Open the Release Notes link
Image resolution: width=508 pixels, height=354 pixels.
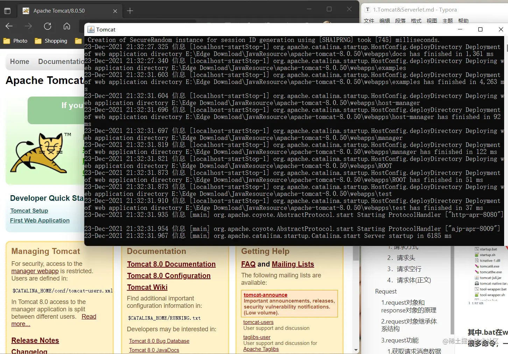pyautogui.click(x=35, y=340)
